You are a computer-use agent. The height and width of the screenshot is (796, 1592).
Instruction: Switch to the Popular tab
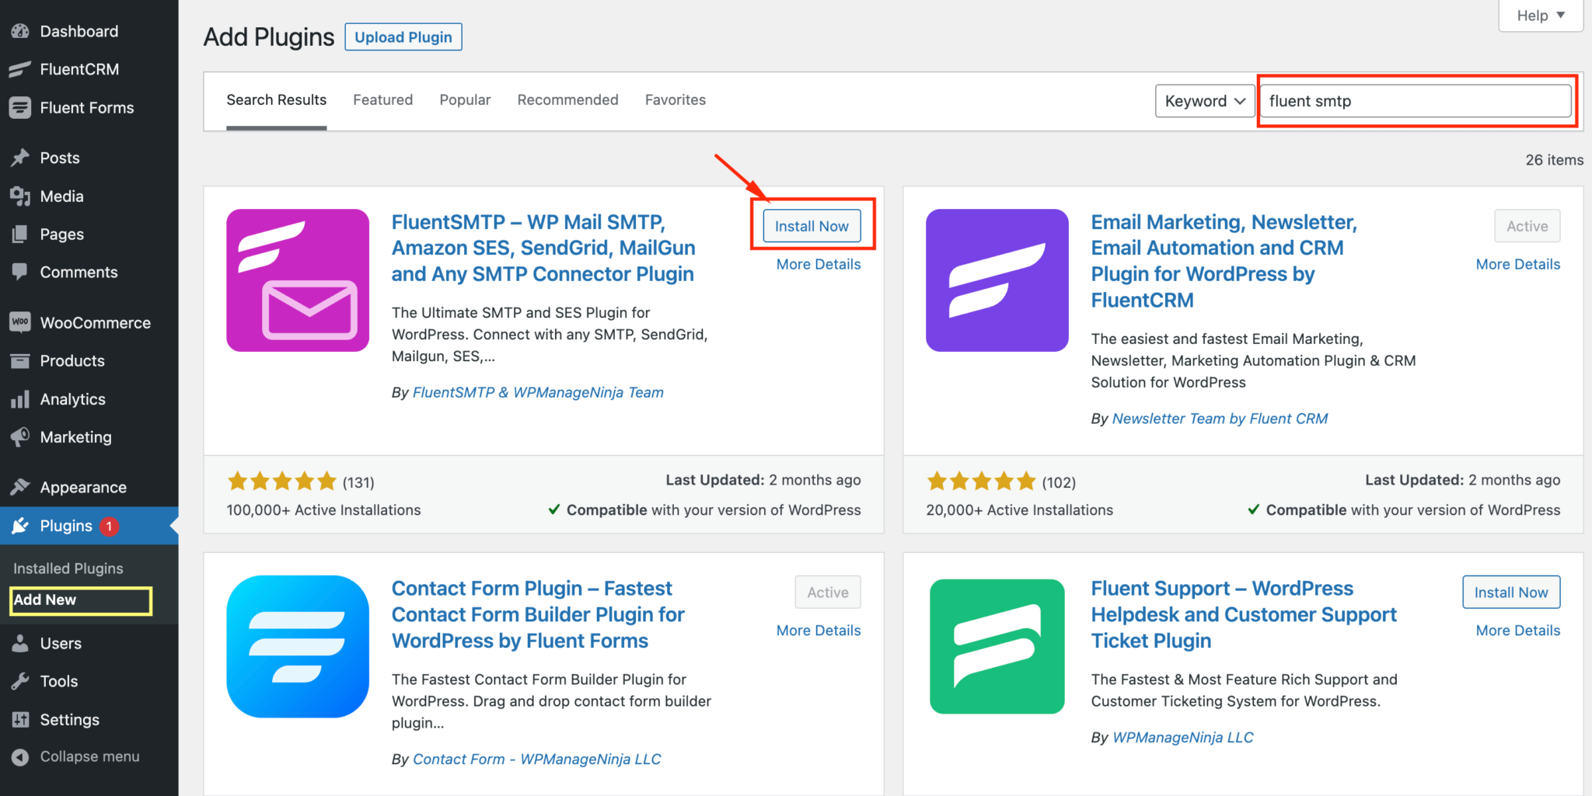click(x=465, y=100)
